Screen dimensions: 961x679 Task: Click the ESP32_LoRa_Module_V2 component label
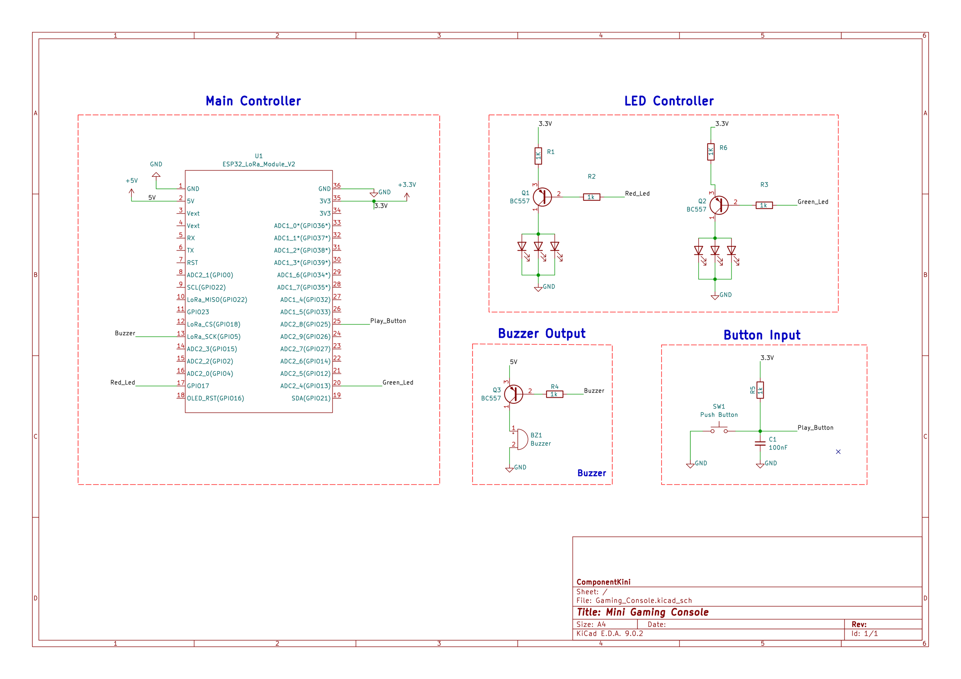pyautogui.click(x=259, y=164)
